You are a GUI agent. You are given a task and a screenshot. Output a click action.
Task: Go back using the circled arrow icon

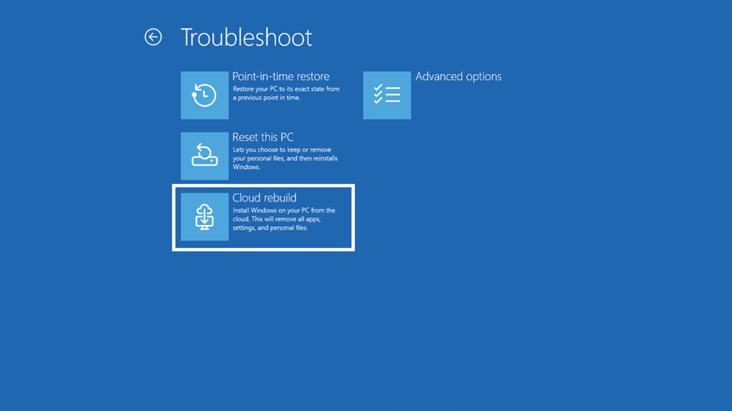[153, 37]
